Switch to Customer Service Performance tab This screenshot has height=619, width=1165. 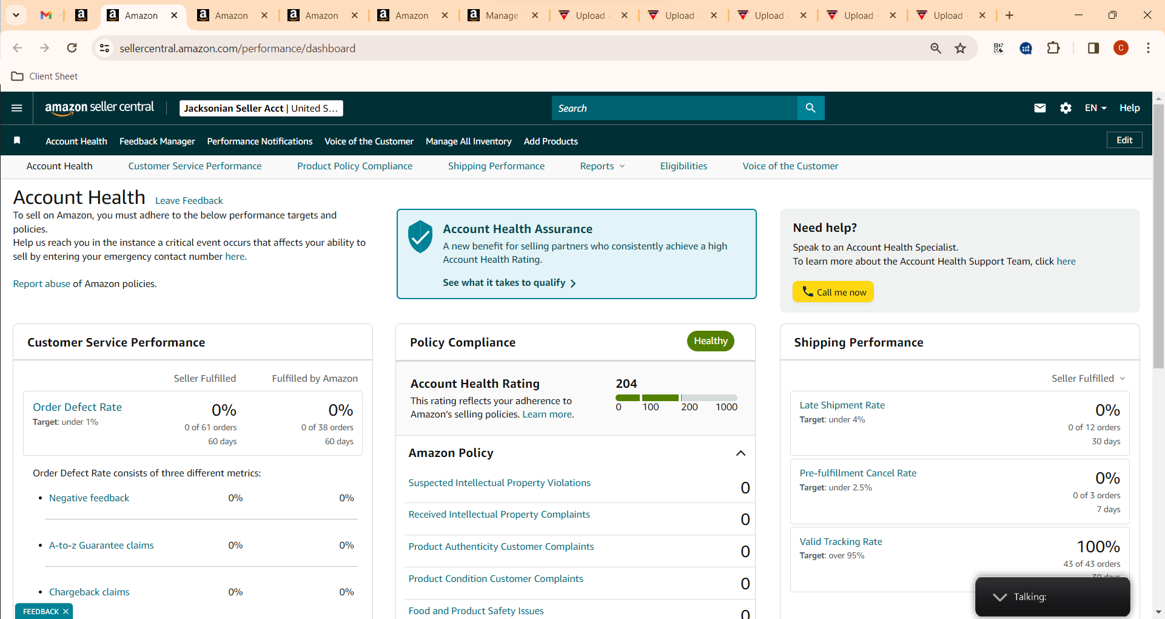pos(195,166)
